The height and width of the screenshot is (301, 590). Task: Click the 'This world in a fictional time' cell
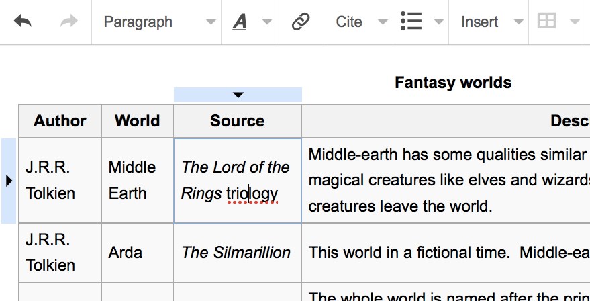tap(446, 253)
